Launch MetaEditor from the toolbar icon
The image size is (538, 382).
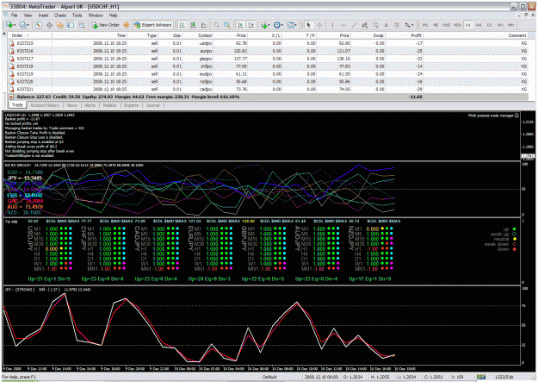(127, 25)
